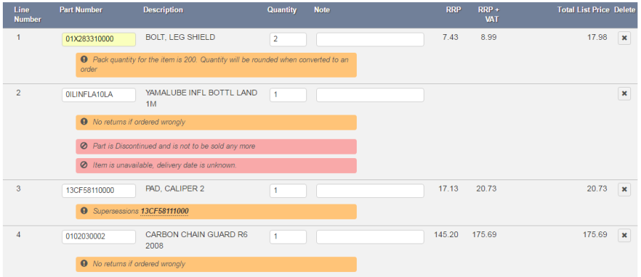Click the Quantity column header
The image size is (641, 277).
282,10
